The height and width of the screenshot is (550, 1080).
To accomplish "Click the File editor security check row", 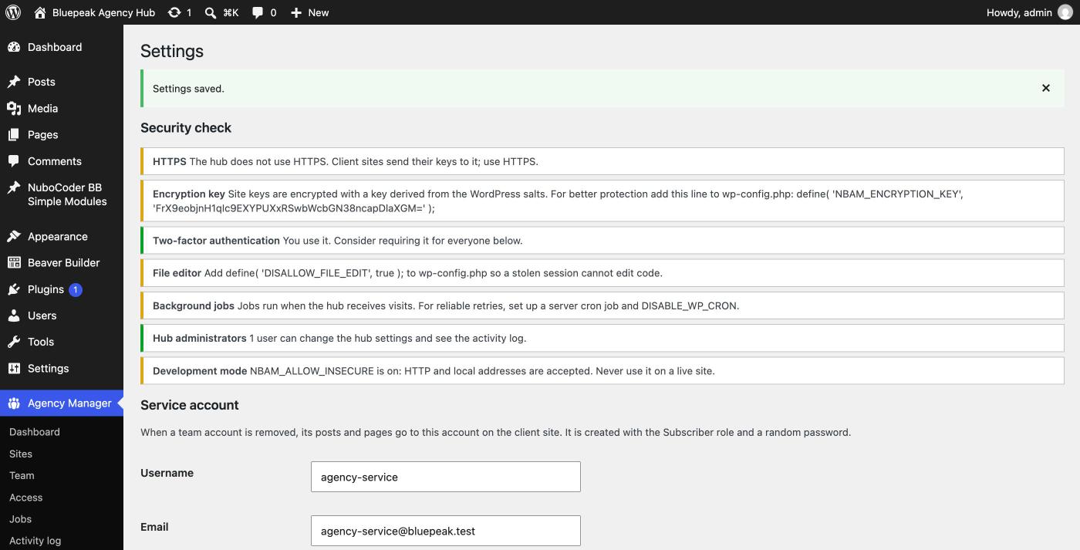I will pyautogui.click(x=602, y=273).
